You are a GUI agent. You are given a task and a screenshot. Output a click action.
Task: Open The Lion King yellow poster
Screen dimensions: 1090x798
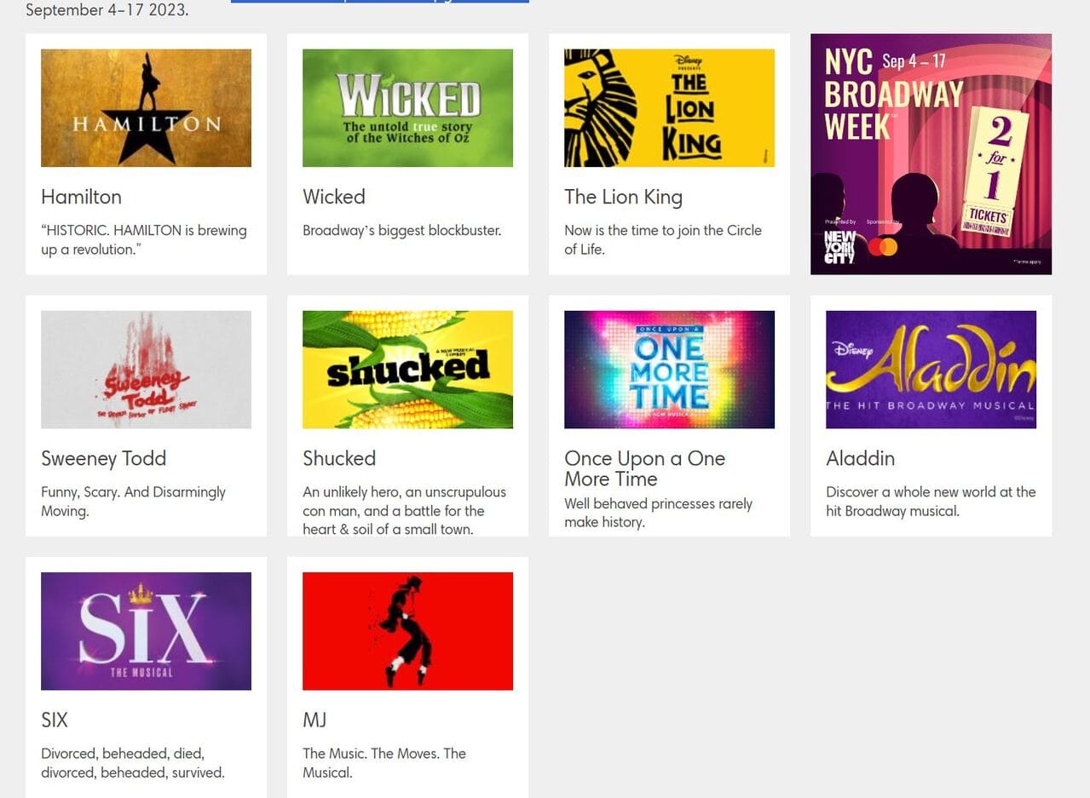[x=669, y=108]
